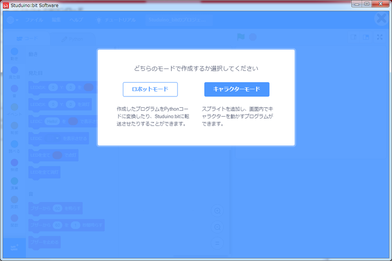This screenshot has width=392, height=261.
Task: Click the project title field
Action: tap(179, 20)
